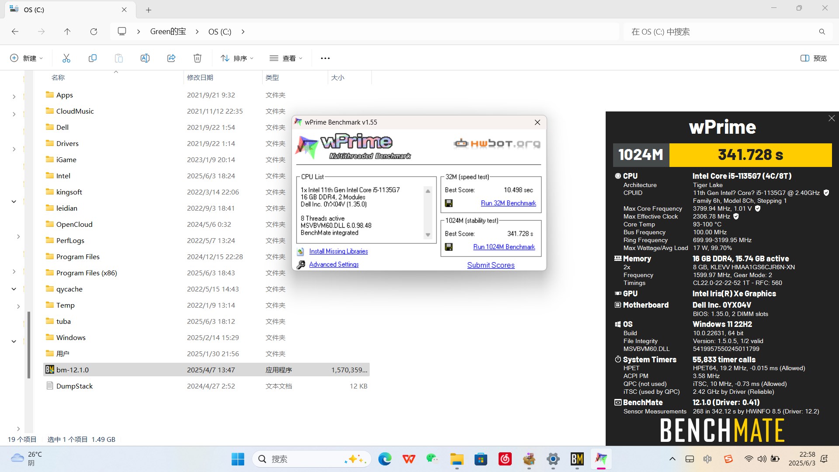Open WPS Office from taskbar
The image size is (839, 472).
[x=409, y=459]
